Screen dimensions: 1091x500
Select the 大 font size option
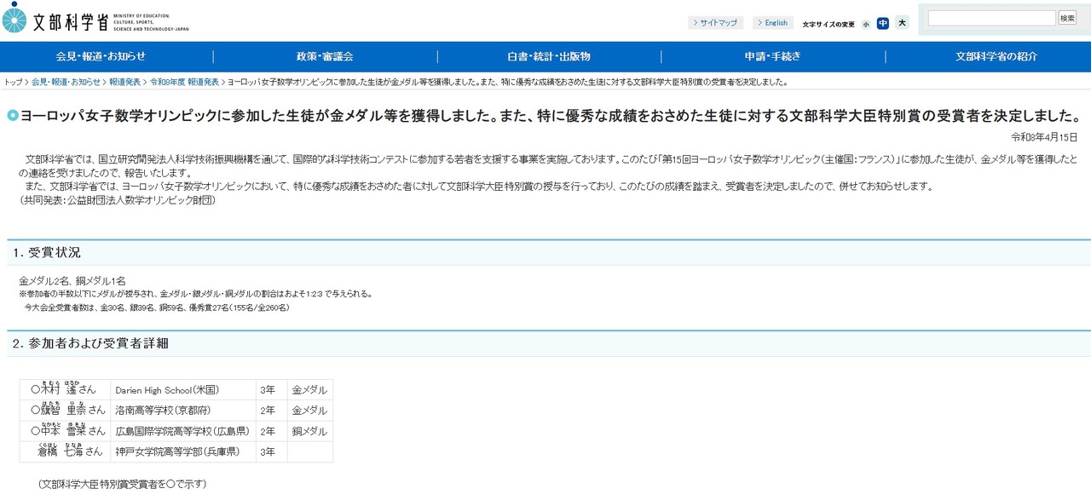903,24
